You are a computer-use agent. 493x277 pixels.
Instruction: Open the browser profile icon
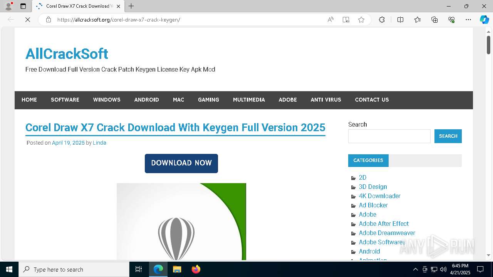[x=8, y=6]
